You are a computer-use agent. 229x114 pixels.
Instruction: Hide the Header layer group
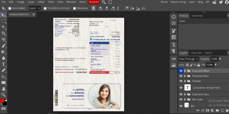click(x=181, y=81)
